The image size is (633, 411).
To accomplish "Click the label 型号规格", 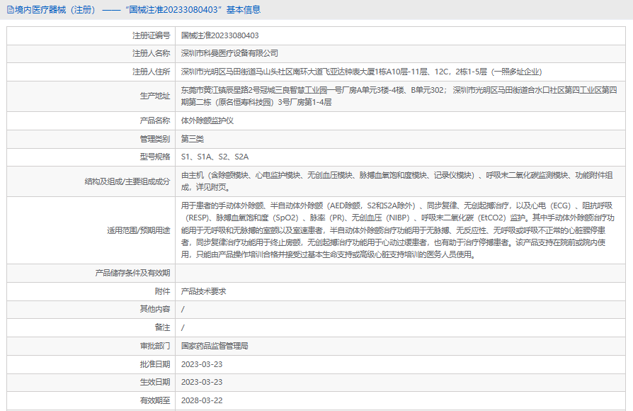I will 155,157.
